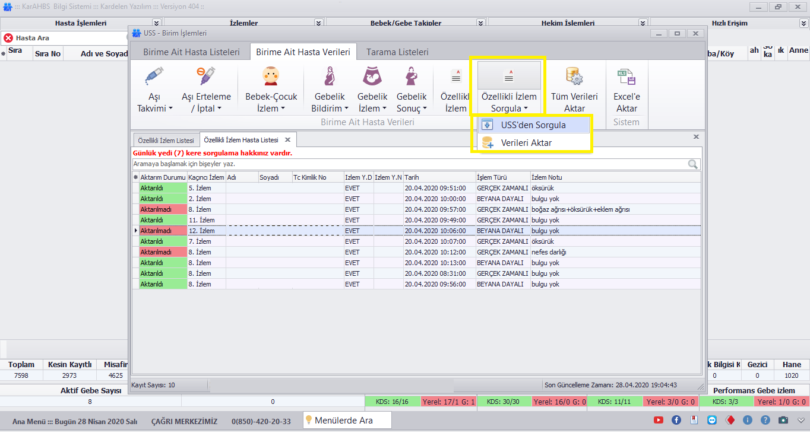Sort by the Aktarım Durumu column header

coord(163,177)
